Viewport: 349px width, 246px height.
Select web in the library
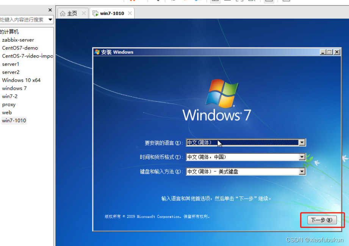pyautogui.click(x=7, y=112)
